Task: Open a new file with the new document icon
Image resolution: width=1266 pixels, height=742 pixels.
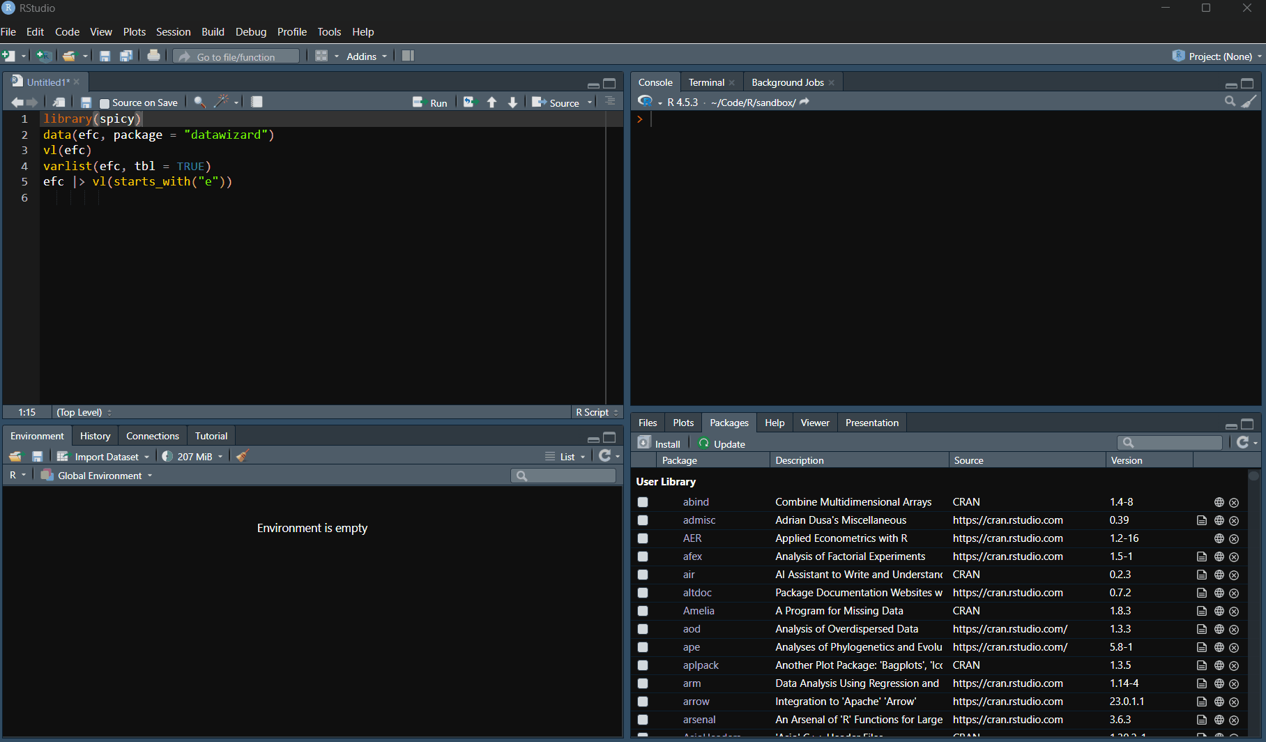Action: pos(10,56)
